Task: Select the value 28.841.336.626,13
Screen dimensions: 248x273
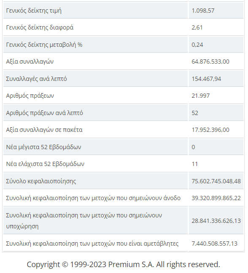Action: pos(216,221)
